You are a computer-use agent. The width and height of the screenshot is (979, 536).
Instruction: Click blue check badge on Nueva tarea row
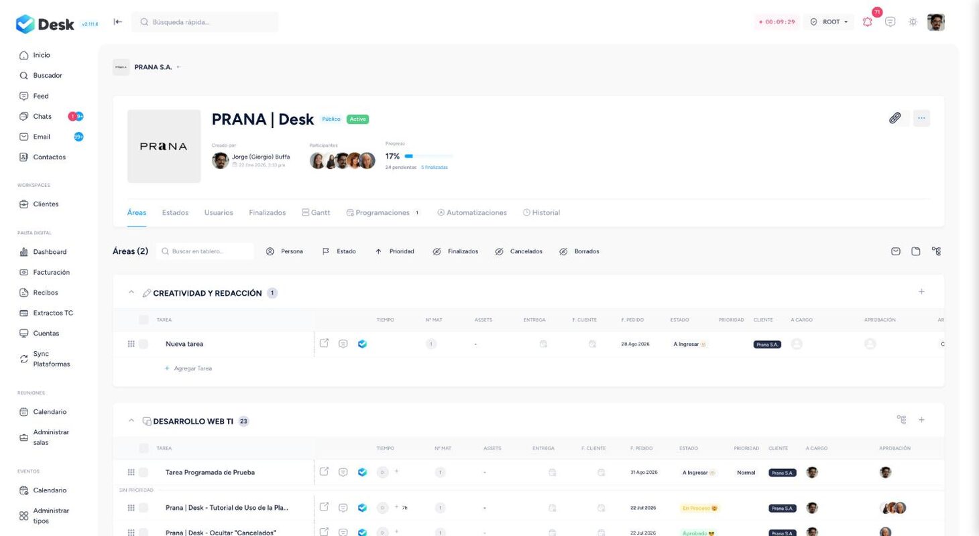click(362, 344)
